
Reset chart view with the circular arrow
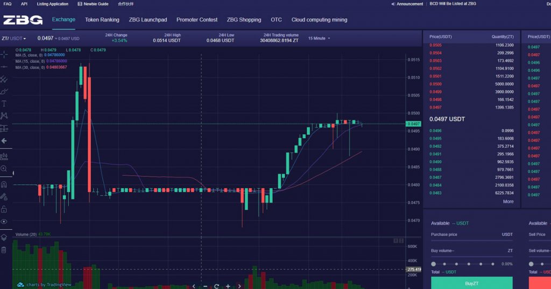point(216,286)
